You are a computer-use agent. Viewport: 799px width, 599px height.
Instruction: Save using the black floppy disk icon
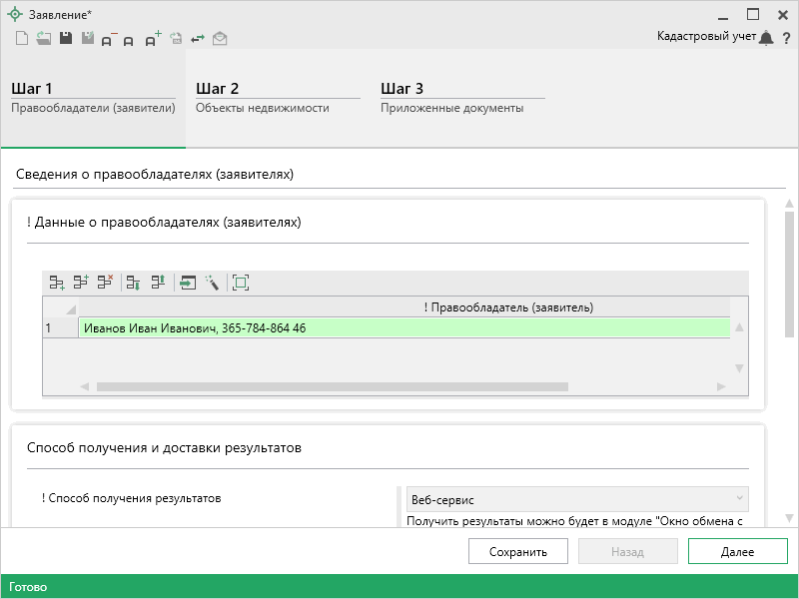pos(65,39)
